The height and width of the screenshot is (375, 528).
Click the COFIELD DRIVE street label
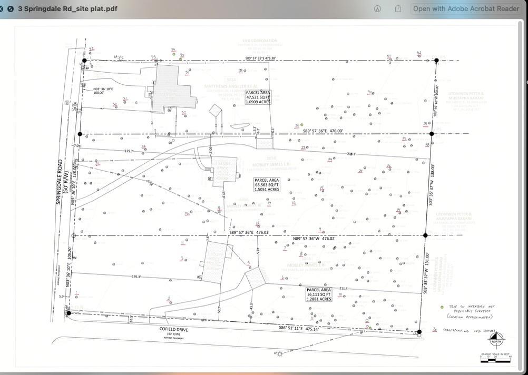point(174,330)
